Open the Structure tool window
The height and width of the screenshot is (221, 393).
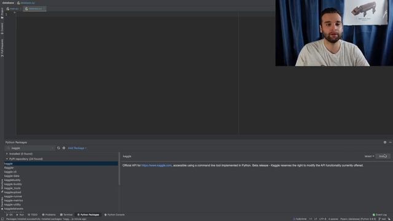click(2, 185)
